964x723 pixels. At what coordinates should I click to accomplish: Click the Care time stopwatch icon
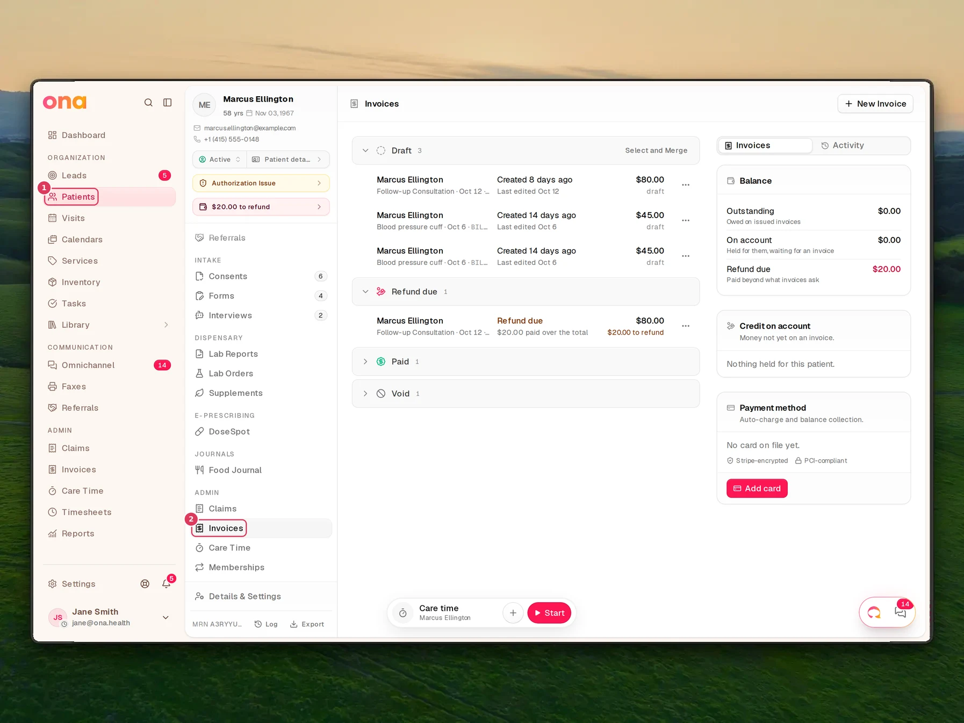[x=403, y=613]
